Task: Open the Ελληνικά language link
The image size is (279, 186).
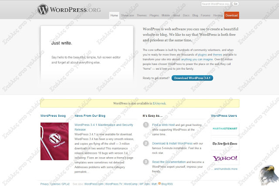Action: (x=159, y=103)
